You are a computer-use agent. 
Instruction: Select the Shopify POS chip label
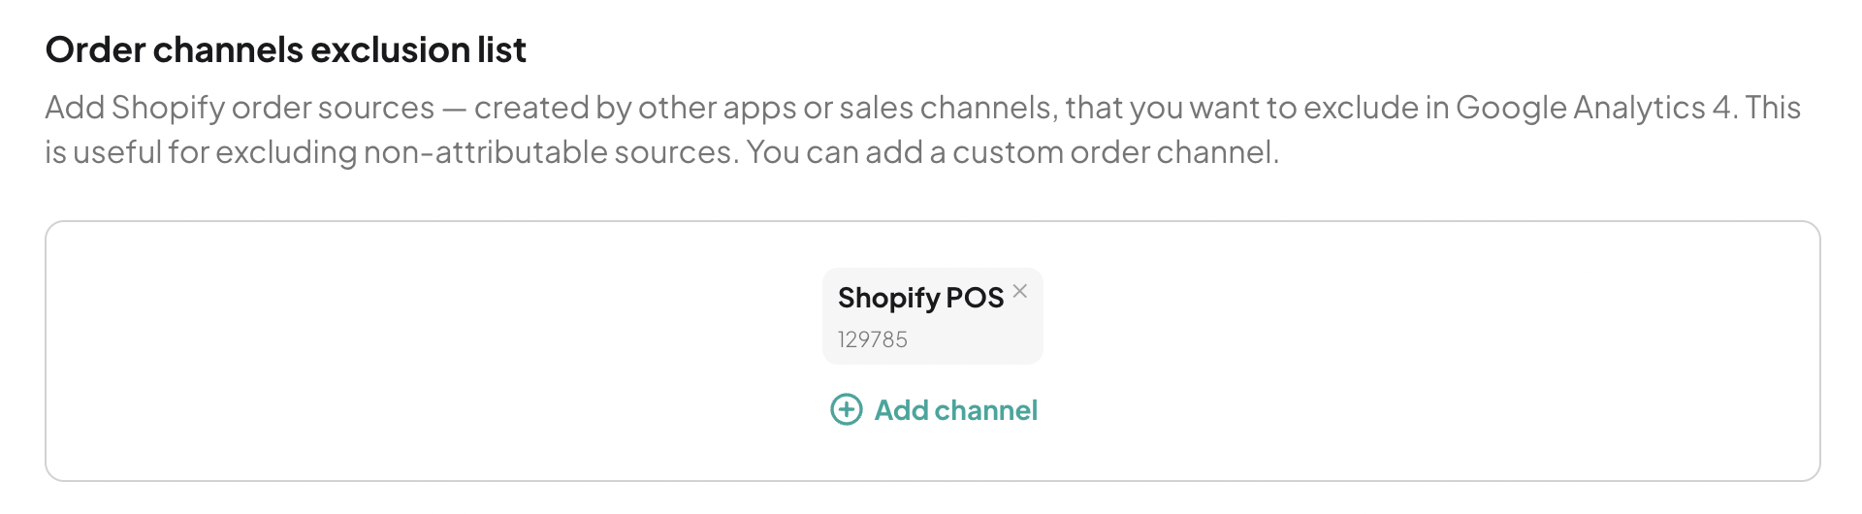(920, 298)
